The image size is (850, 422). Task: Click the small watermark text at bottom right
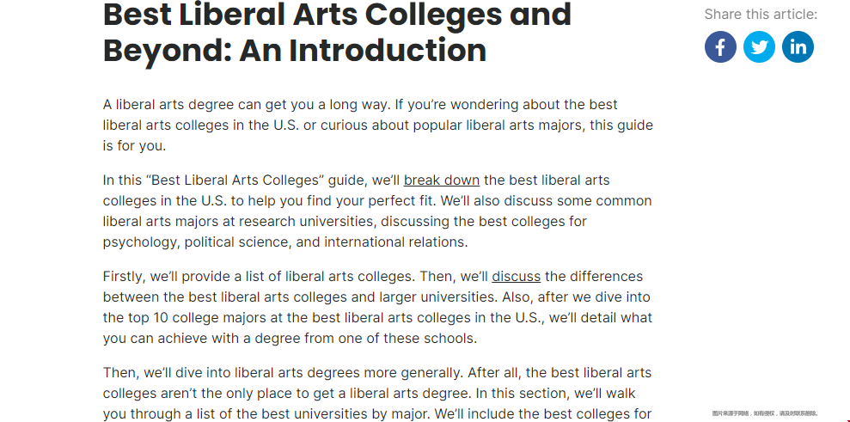click(764, 413)
